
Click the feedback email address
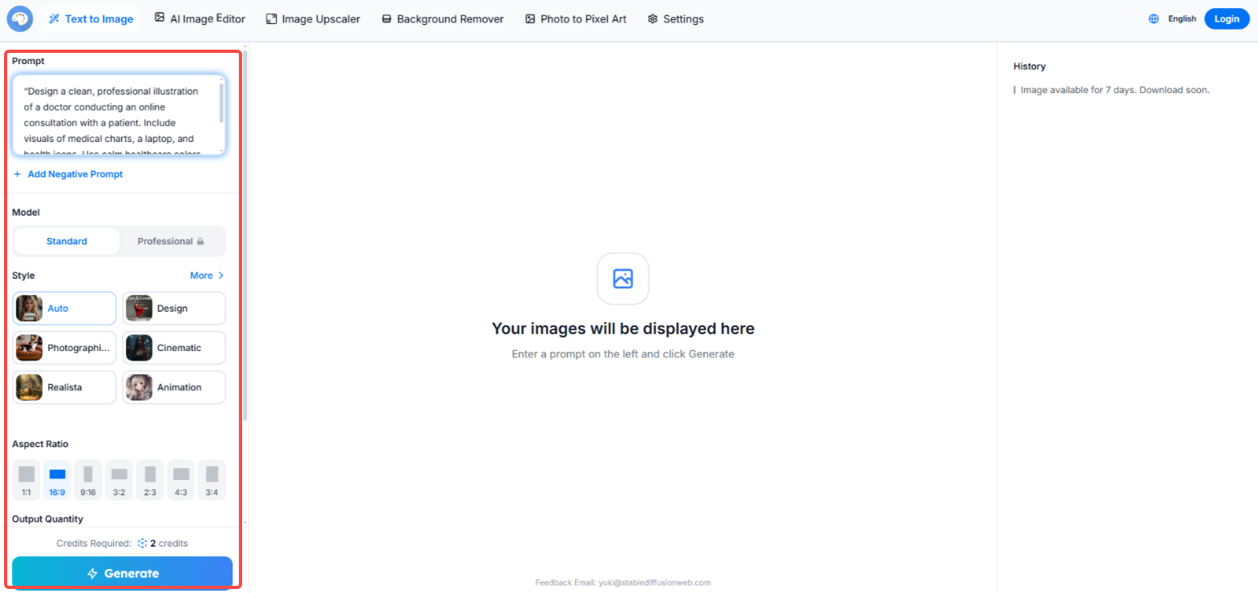click(x=654, y=583)
